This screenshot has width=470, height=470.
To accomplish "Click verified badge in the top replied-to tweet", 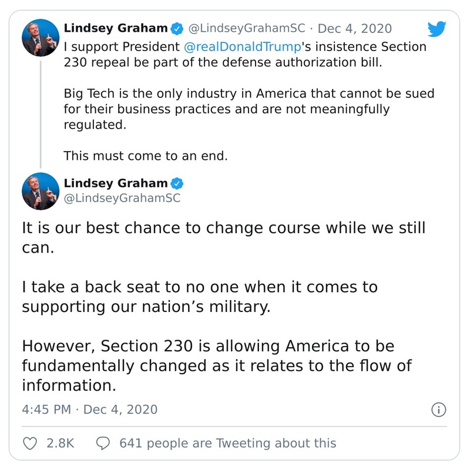I will tap(177, 29).
